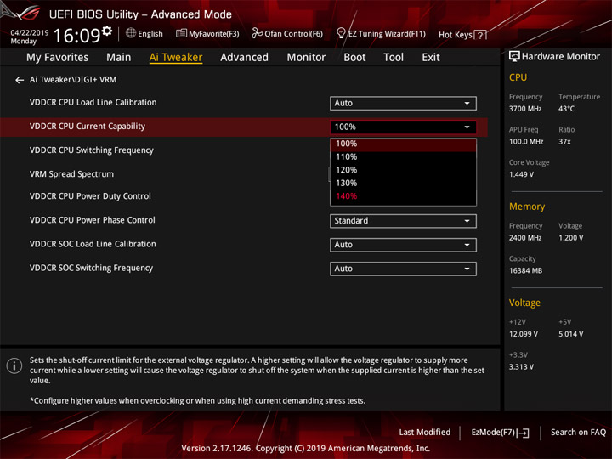612x459 pixels.
Task: Click the Ratio 37x value
Action: (x=564, y=142)
